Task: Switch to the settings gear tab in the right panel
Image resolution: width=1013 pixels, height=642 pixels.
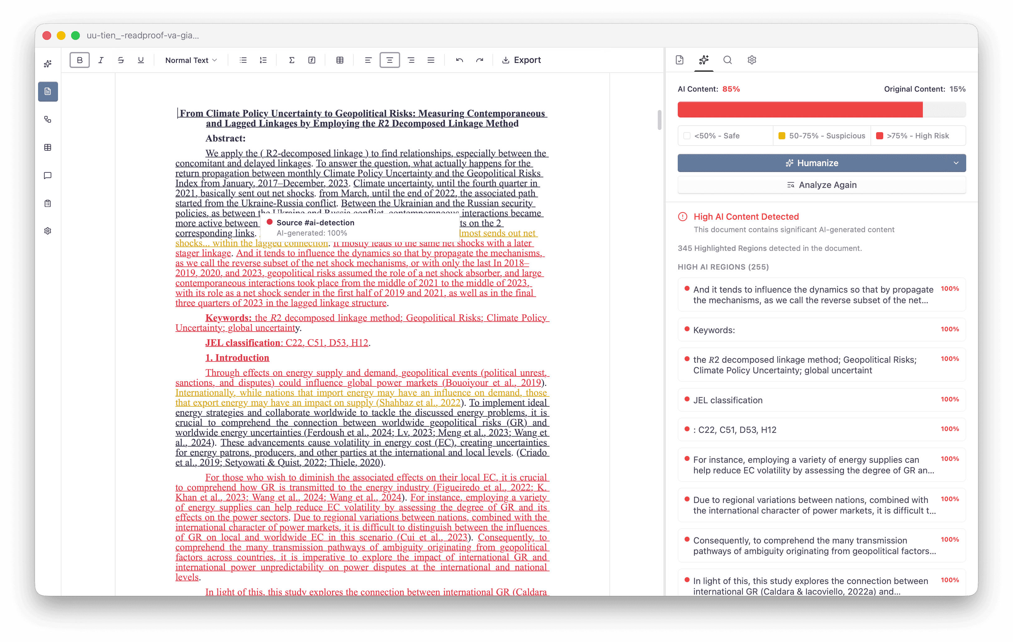Action: (752, 60)
